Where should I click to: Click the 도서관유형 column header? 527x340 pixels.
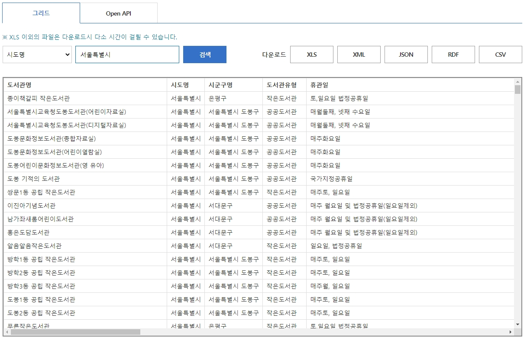coord(284,85)
